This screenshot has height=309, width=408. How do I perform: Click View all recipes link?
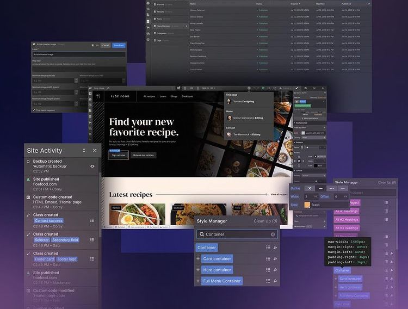tap(279, 194)
